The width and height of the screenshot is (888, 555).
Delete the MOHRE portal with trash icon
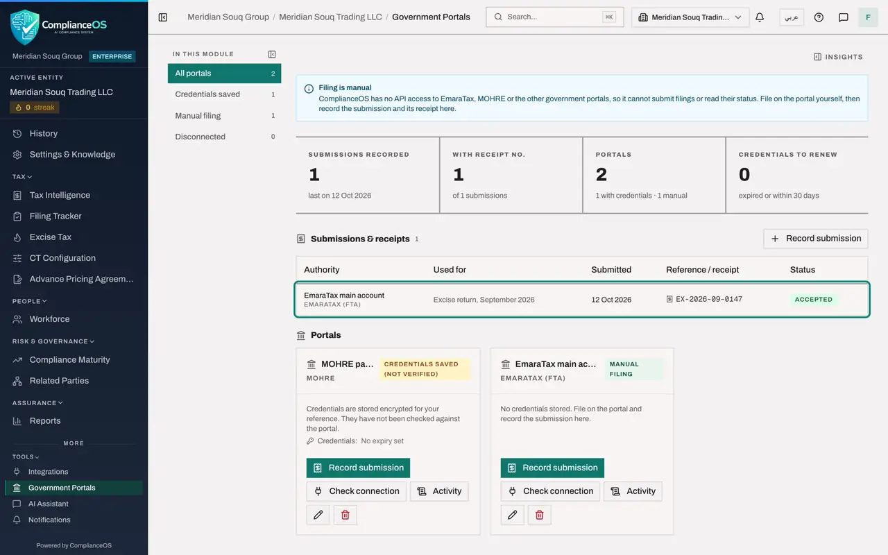345,515
